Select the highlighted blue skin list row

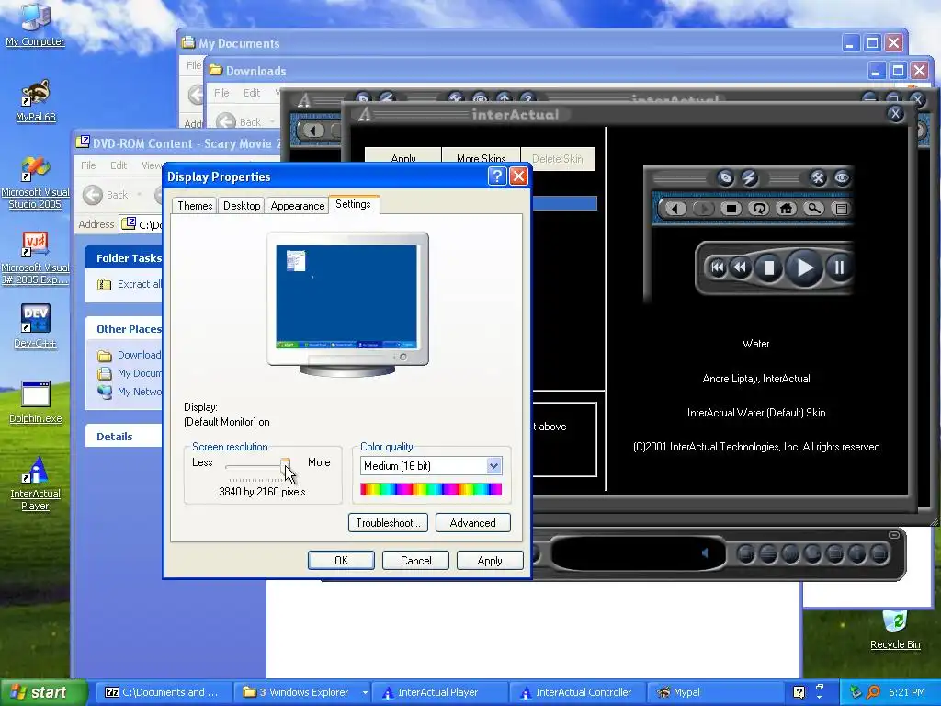(x=564, y=203)
